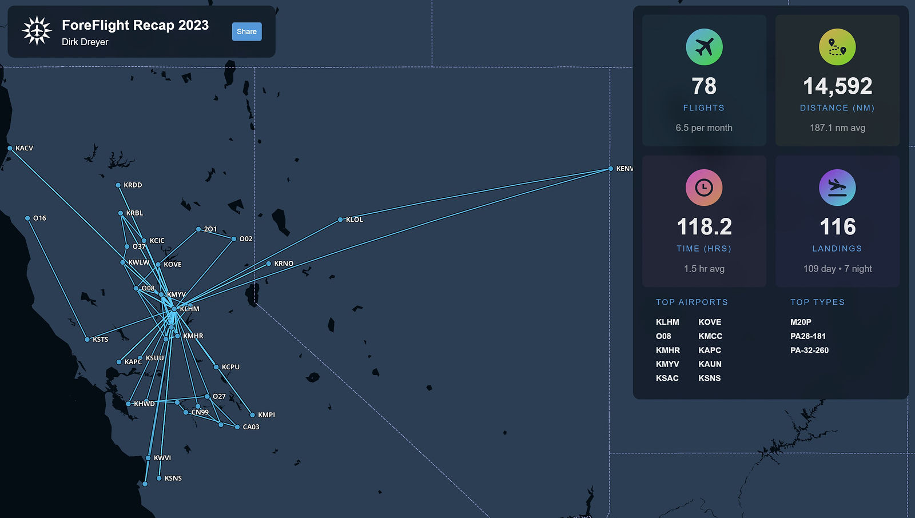This screenshot has width=915, height=518.
Task: Click KAPC in the Top Airports list
Action: click(x=710, y=350)
